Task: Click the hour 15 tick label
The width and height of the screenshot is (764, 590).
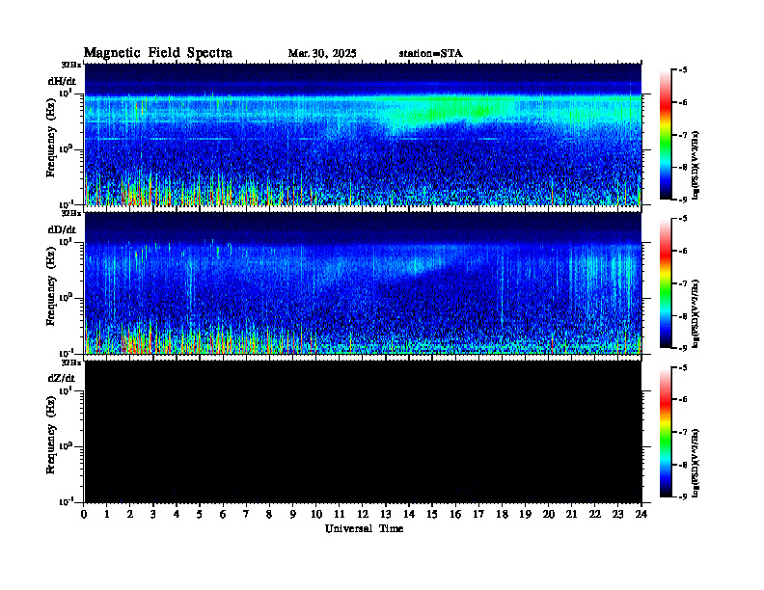Action: click(x=432, y=515)
